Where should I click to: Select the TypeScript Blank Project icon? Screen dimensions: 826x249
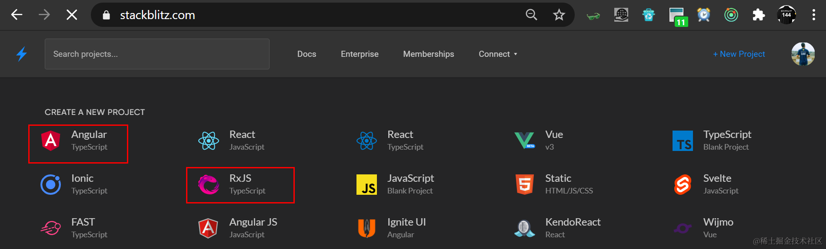[683, 141]
